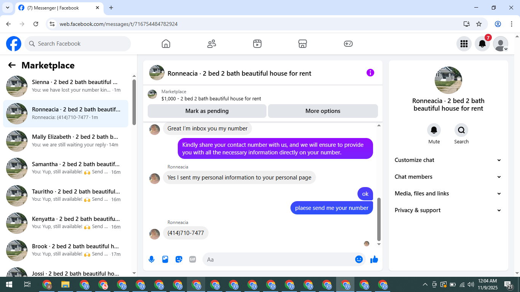This screenshot has width=520, height=292.
Task: Open the Friends icon in top navigation
Action: coord(212,44)
